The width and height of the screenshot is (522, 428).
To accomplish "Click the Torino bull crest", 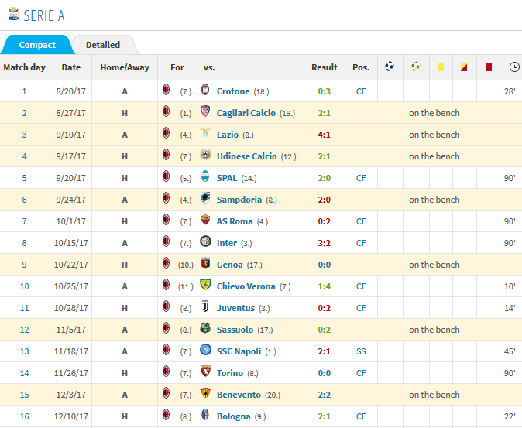I will [x=205, y=372].
